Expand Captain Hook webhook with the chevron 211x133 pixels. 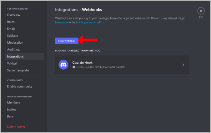click(x=183, y=65)
